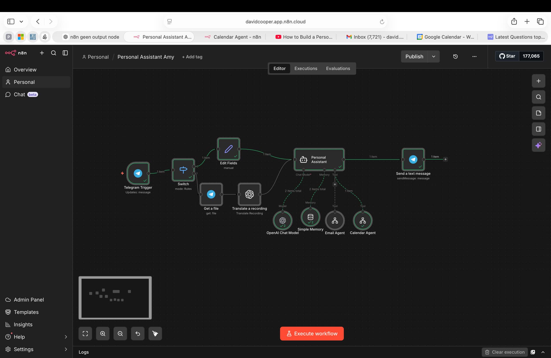Expand the Publish dropdown arrow

(434, 57)
